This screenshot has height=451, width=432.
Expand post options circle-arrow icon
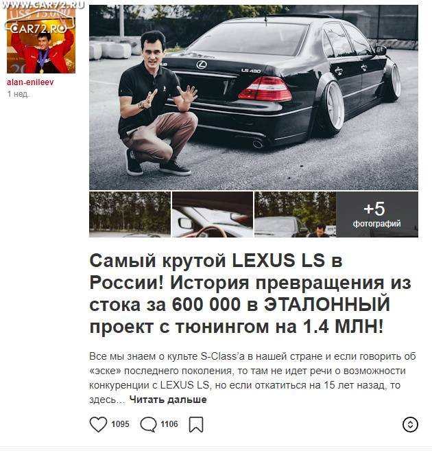click(x=410, y=424)
